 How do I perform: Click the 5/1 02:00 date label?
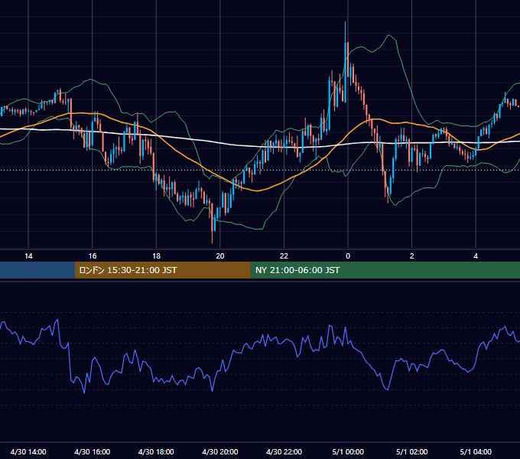(x=412, y=451)
